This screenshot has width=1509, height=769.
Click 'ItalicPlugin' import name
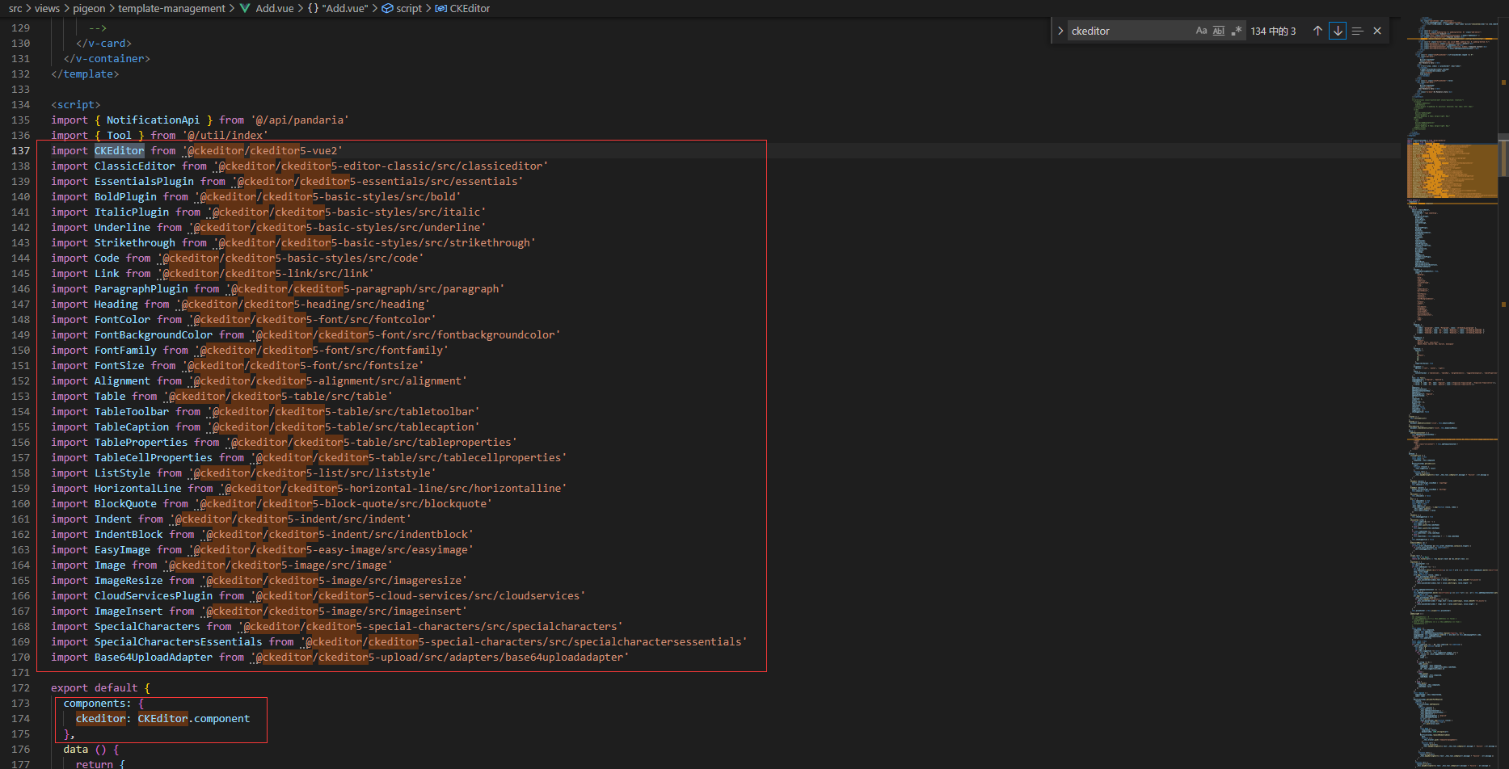tap(132, 212)
